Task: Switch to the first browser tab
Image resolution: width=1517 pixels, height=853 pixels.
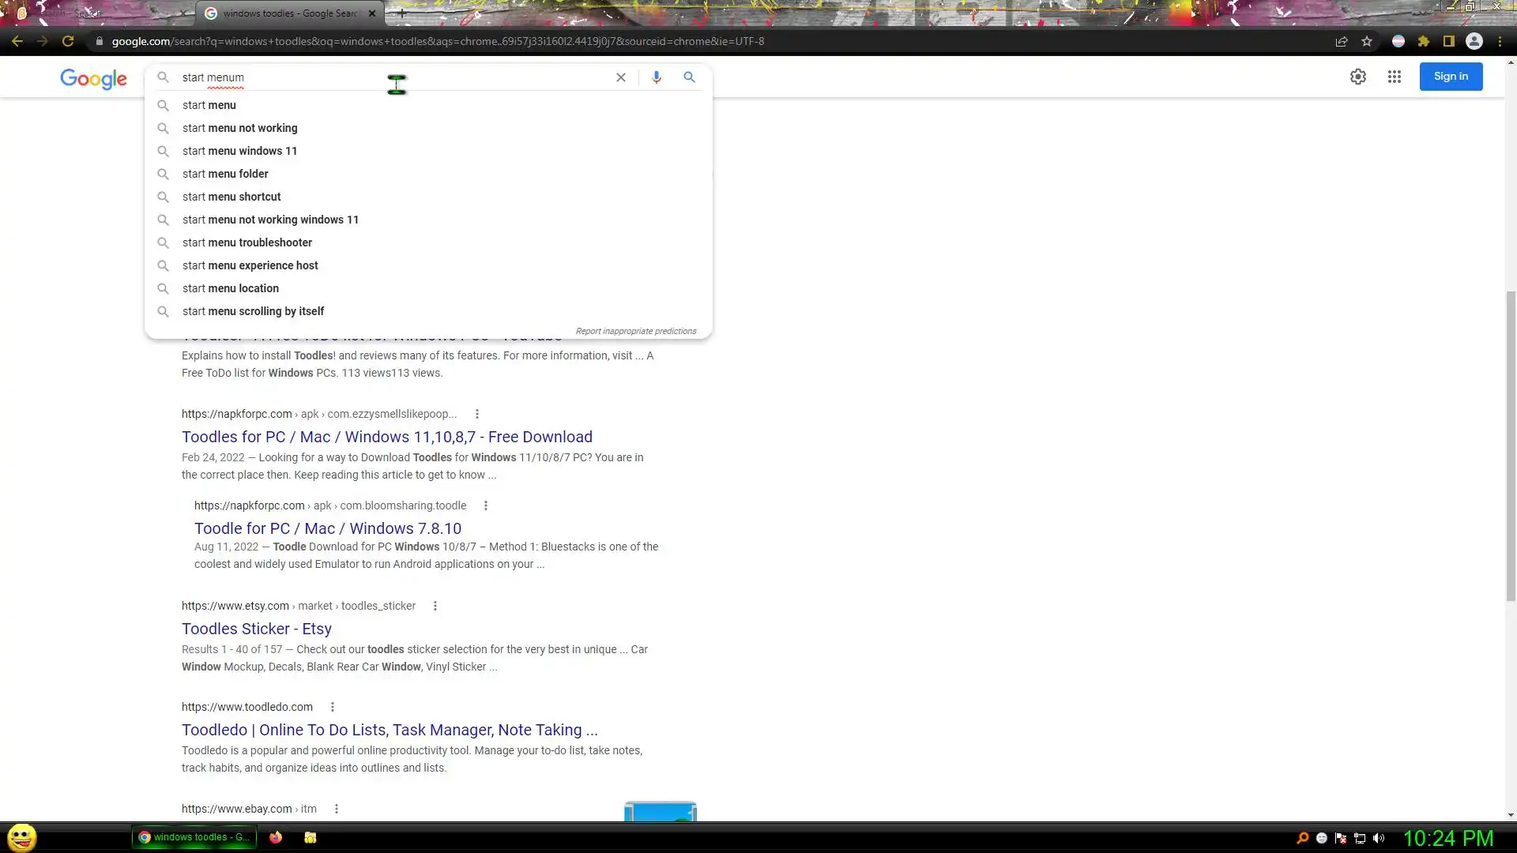Action: [x=95, y=13]
